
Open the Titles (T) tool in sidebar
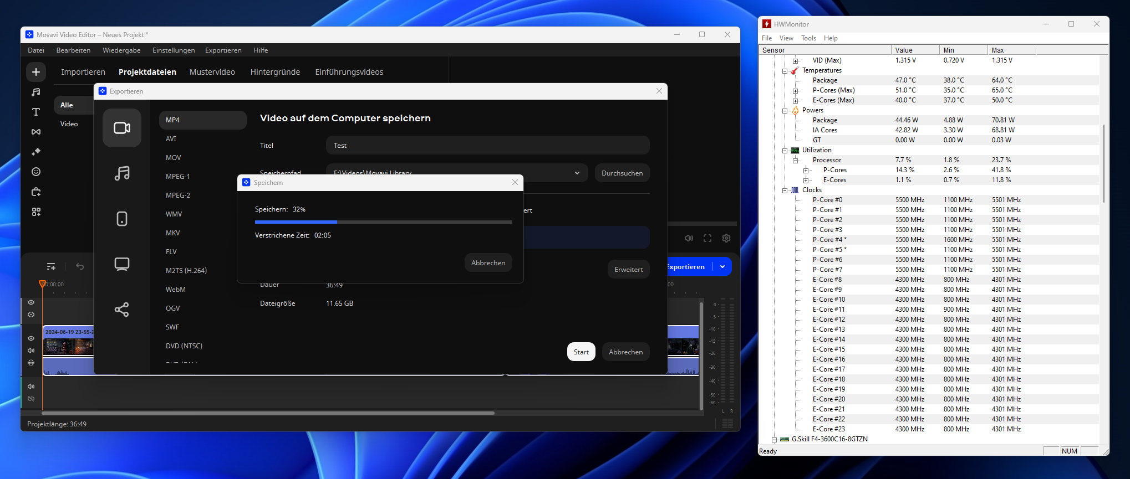[x=36, y=112]
